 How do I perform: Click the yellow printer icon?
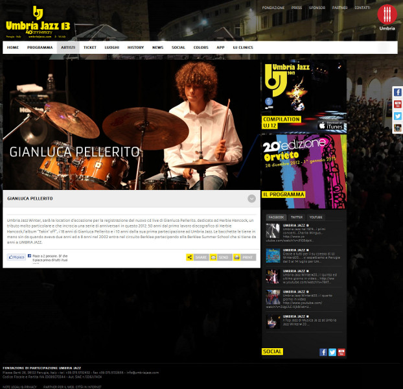[x=237, y=257]
